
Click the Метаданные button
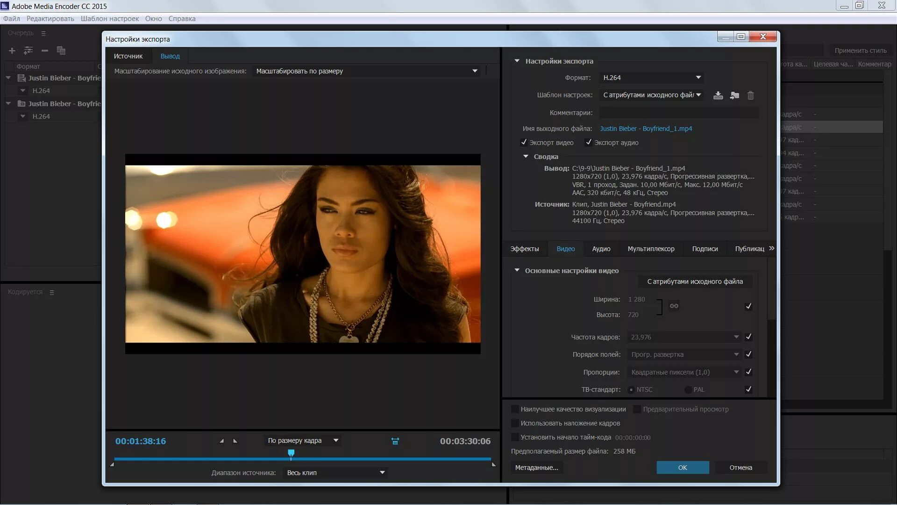click(x=536, y=468)
